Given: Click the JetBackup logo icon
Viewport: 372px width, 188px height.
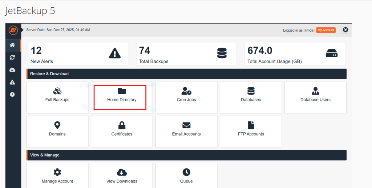Looking at the screenshot, I should pyautogui.click(x=13, y=30).
